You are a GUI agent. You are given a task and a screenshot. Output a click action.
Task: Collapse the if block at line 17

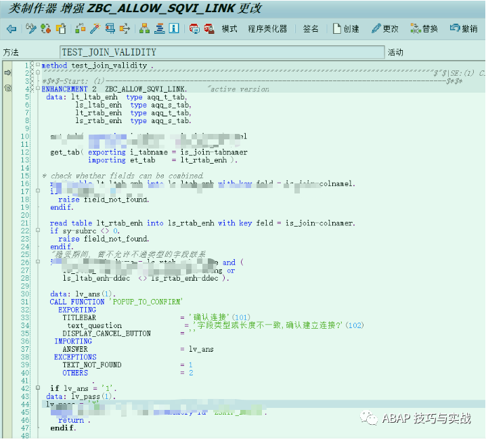point(38,191)
